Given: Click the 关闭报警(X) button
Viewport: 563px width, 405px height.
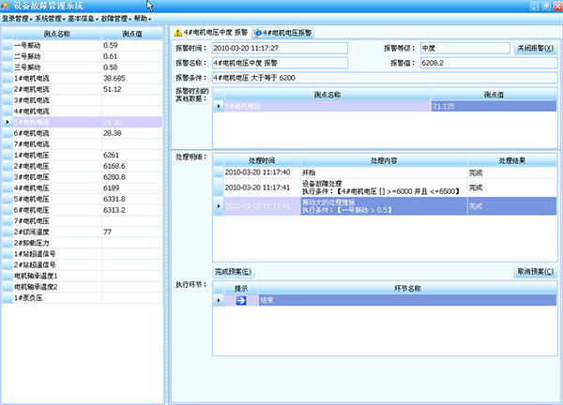Looking at the screenshot, I should 536,48.
